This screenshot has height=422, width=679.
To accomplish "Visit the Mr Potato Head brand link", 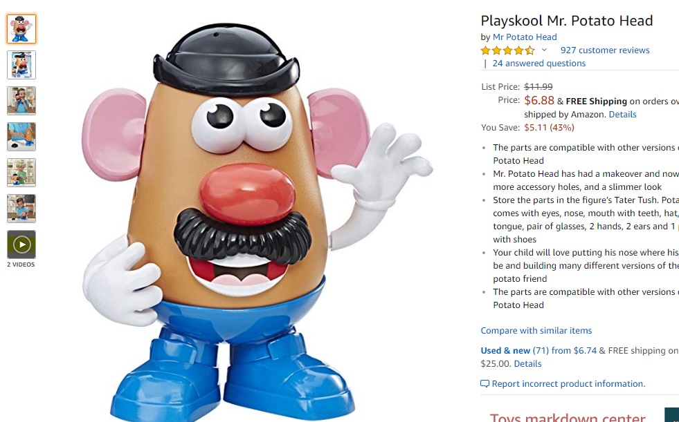I will 525,37.
